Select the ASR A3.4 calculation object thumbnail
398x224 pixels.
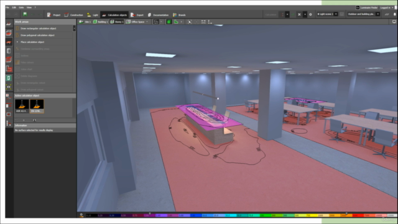click(x=22, y=106)
